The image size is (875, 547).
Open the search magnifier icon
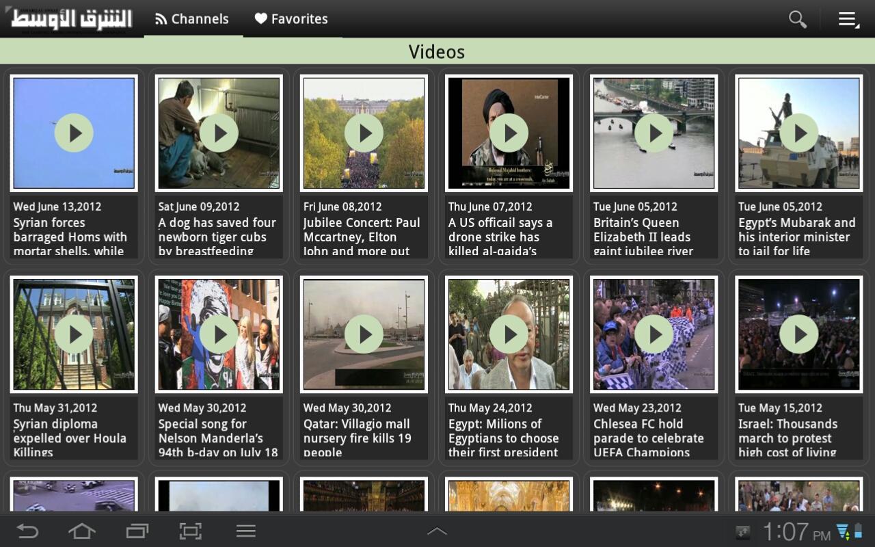797,19
